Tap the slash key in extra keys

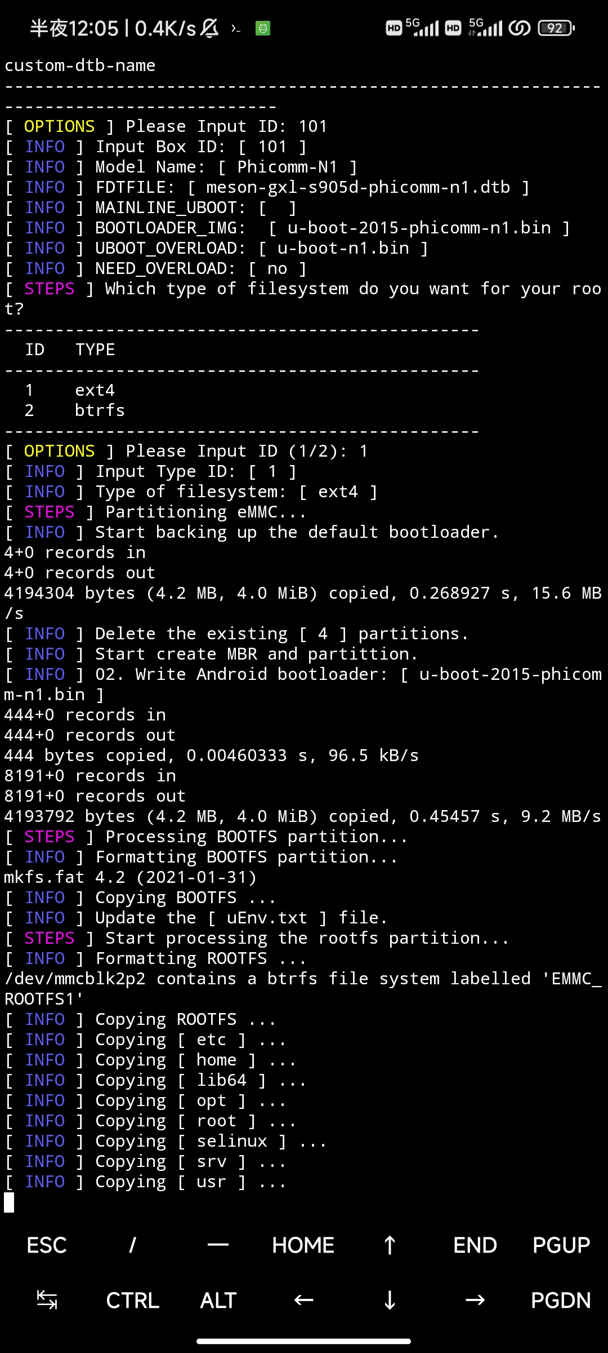pyautogui.click(x=132, y=1245)
